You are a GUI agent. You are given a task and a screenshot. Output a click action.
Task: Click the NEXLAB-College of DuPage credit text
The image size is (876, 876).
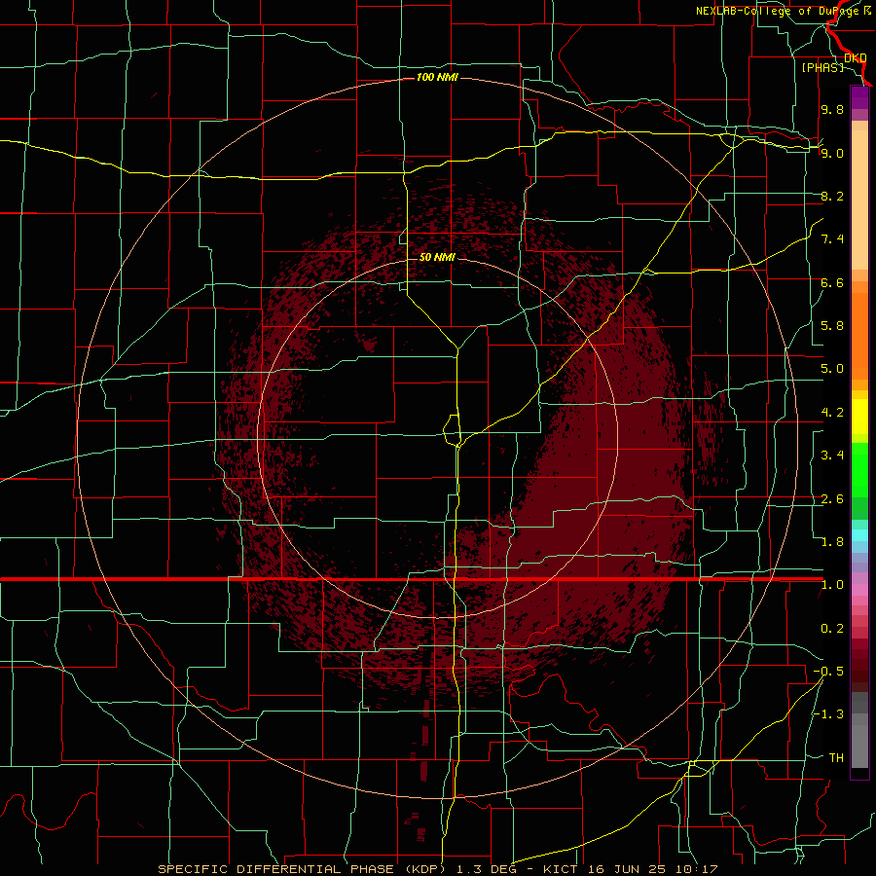[x=784, y=11]
